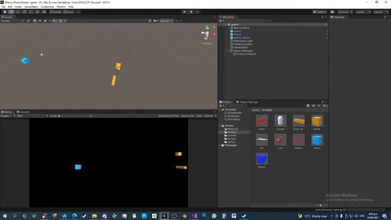Viewport: 391px width, 220px height.
Task: Switch to the Scene tab
Action: (7, 17)
